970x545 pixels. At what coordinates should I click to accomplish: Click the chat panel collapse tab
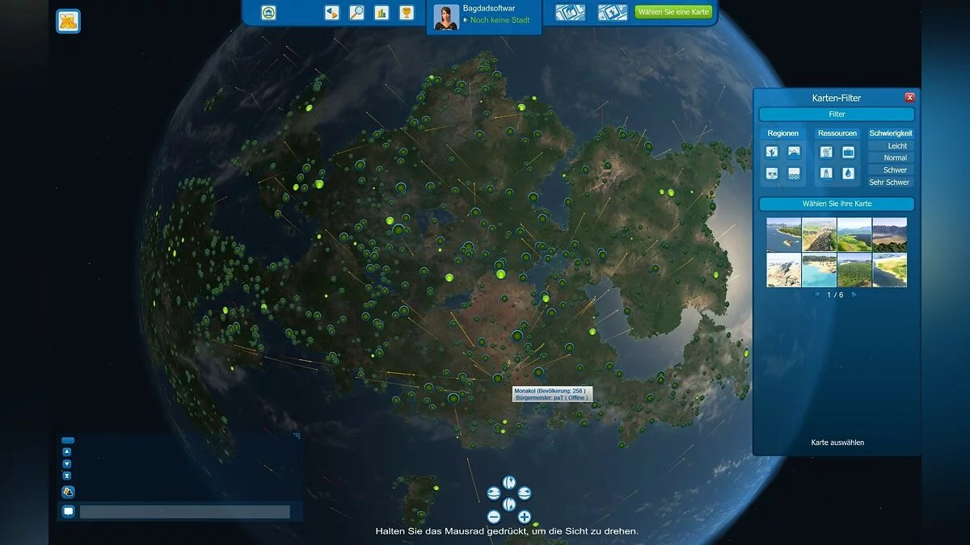point(68,440)
